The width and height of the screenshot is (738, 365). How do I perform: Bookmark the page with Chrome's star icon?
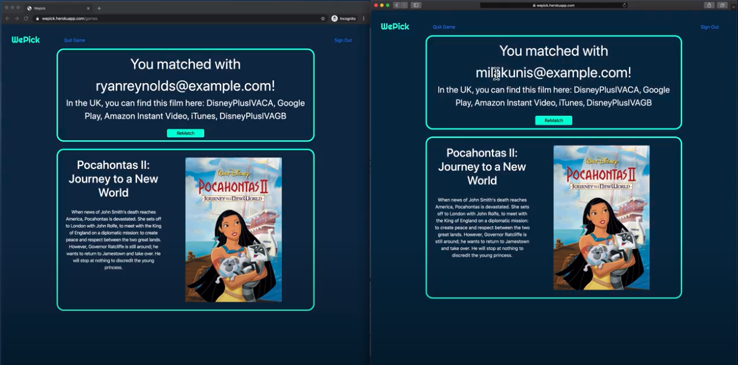click(x=323, y=18)
